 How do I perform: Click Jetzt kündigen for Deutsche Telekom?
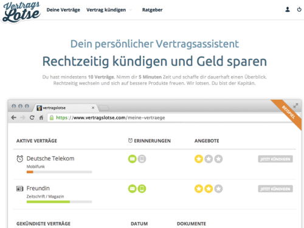point(275,159)
